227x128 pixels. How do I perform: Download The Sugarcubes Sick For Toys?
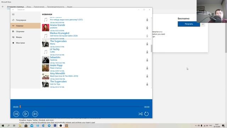pyautogui.click(x=147, y=84)
